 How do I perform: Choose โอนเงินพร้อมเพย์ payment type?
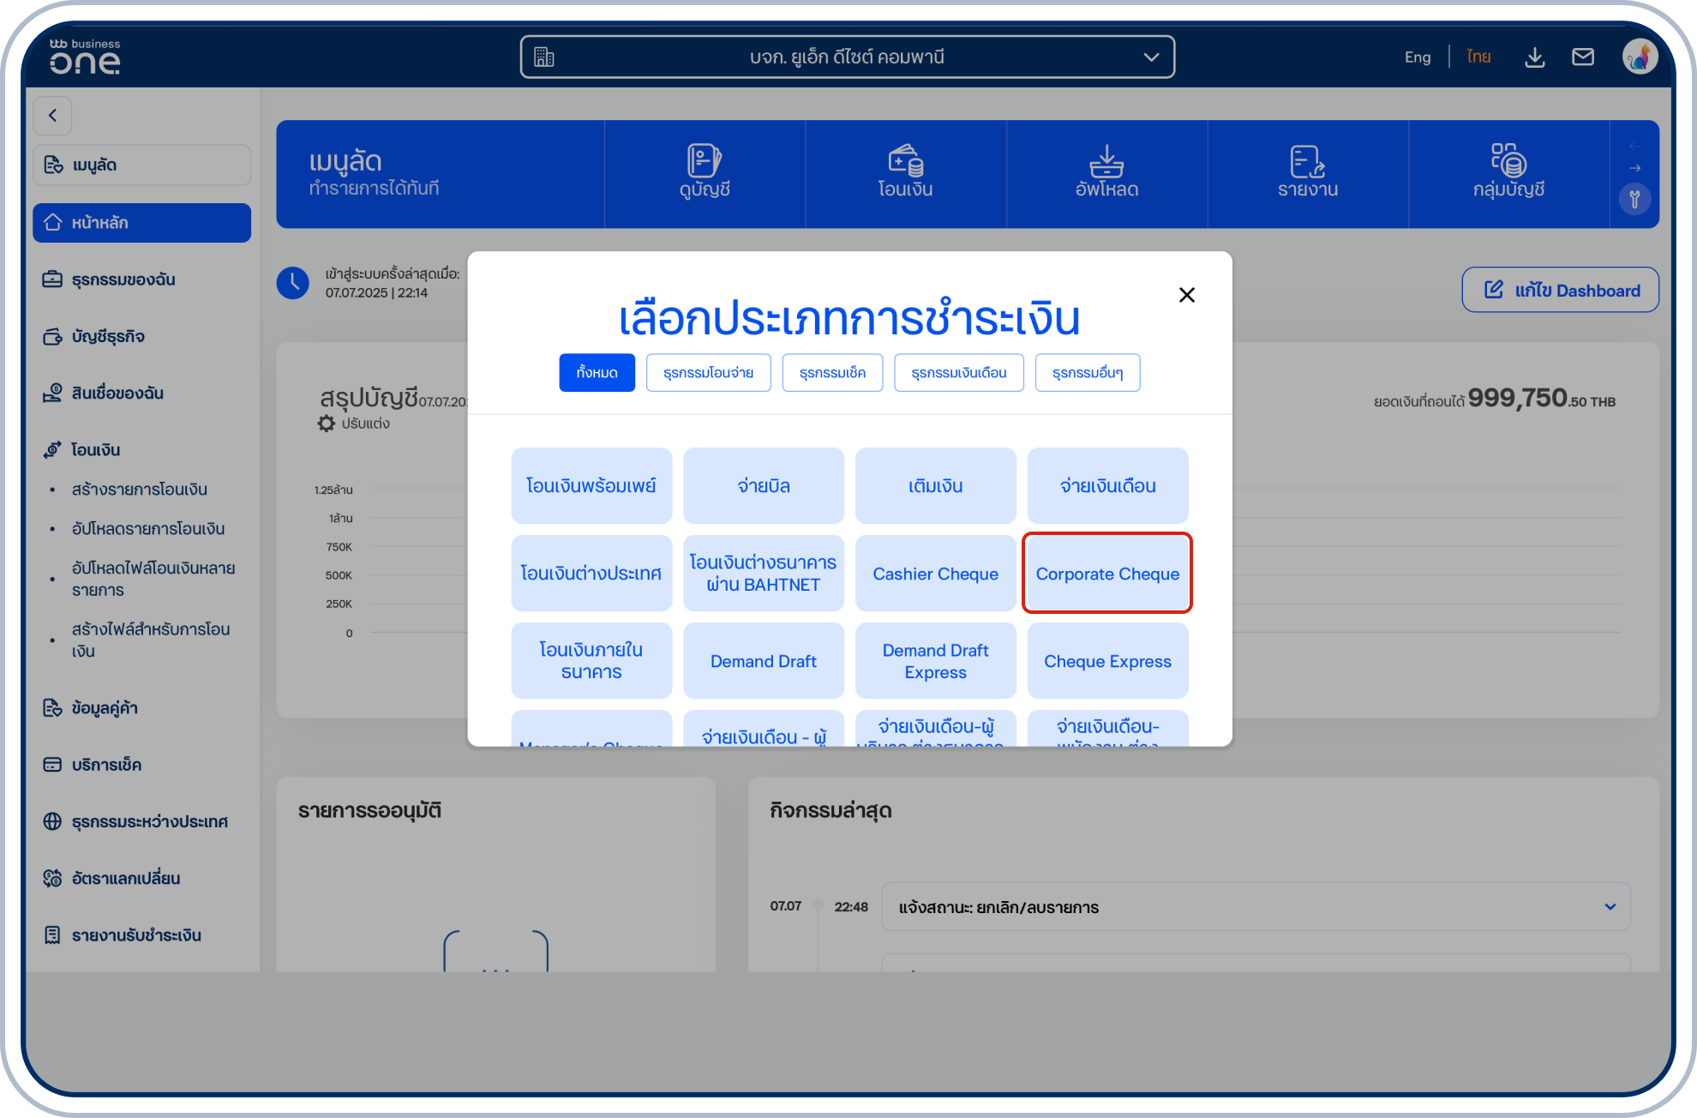(x=591, y=486)
